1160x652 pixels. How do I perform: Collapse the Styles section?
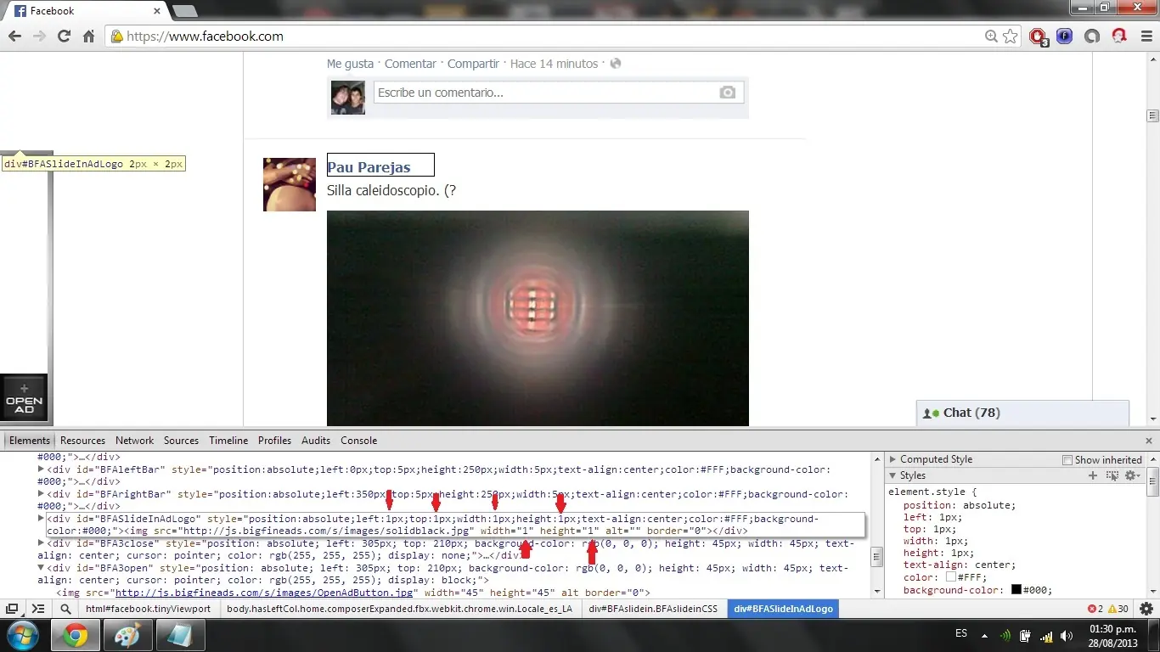[893, 475]
